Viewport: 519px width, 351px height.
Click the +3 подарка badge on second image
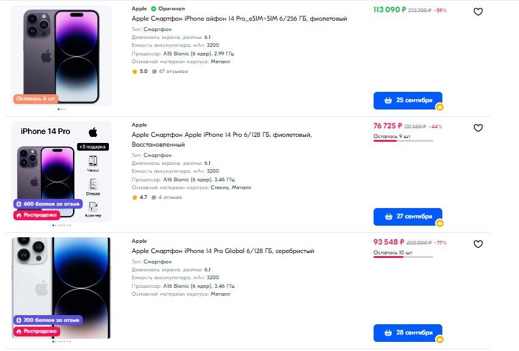[x=93, y=147]
